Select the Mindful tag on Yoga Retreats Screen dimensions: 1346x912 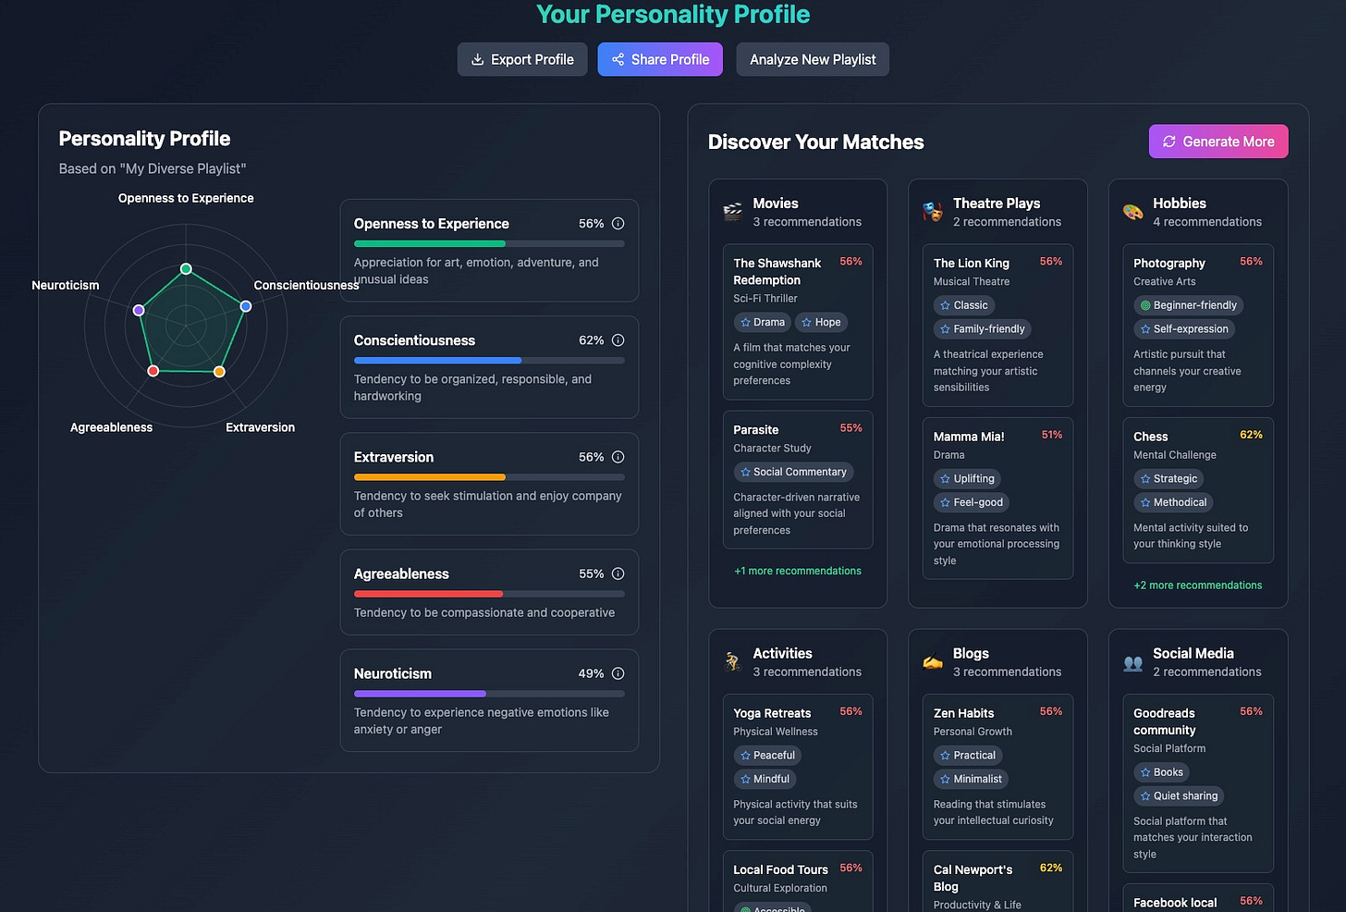pyautogui.click(x=765, y=780)
